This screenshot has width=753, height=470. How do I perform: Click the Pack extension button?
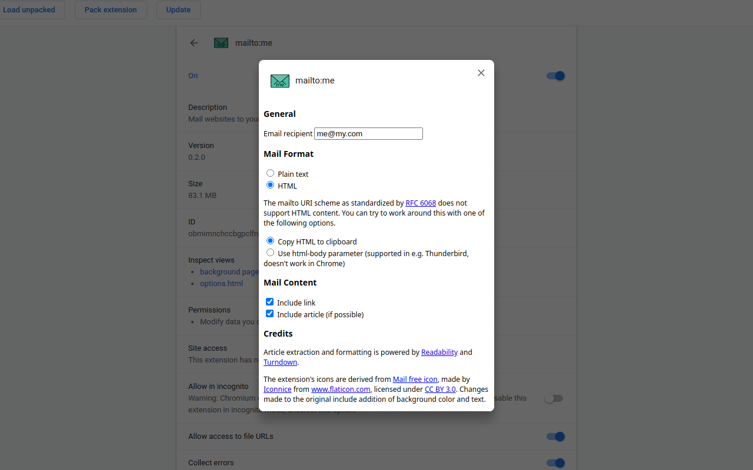110,9
